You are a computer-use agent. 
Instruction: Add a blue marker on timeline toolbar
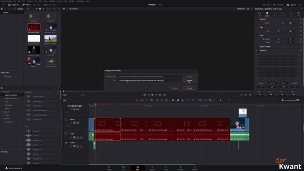pyautogui.click(x=193, y=100)
